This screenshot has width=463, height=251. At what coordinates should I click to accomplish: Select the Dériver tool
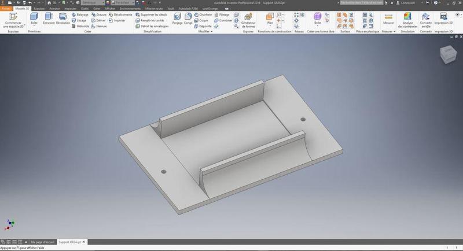pos(98,20)
